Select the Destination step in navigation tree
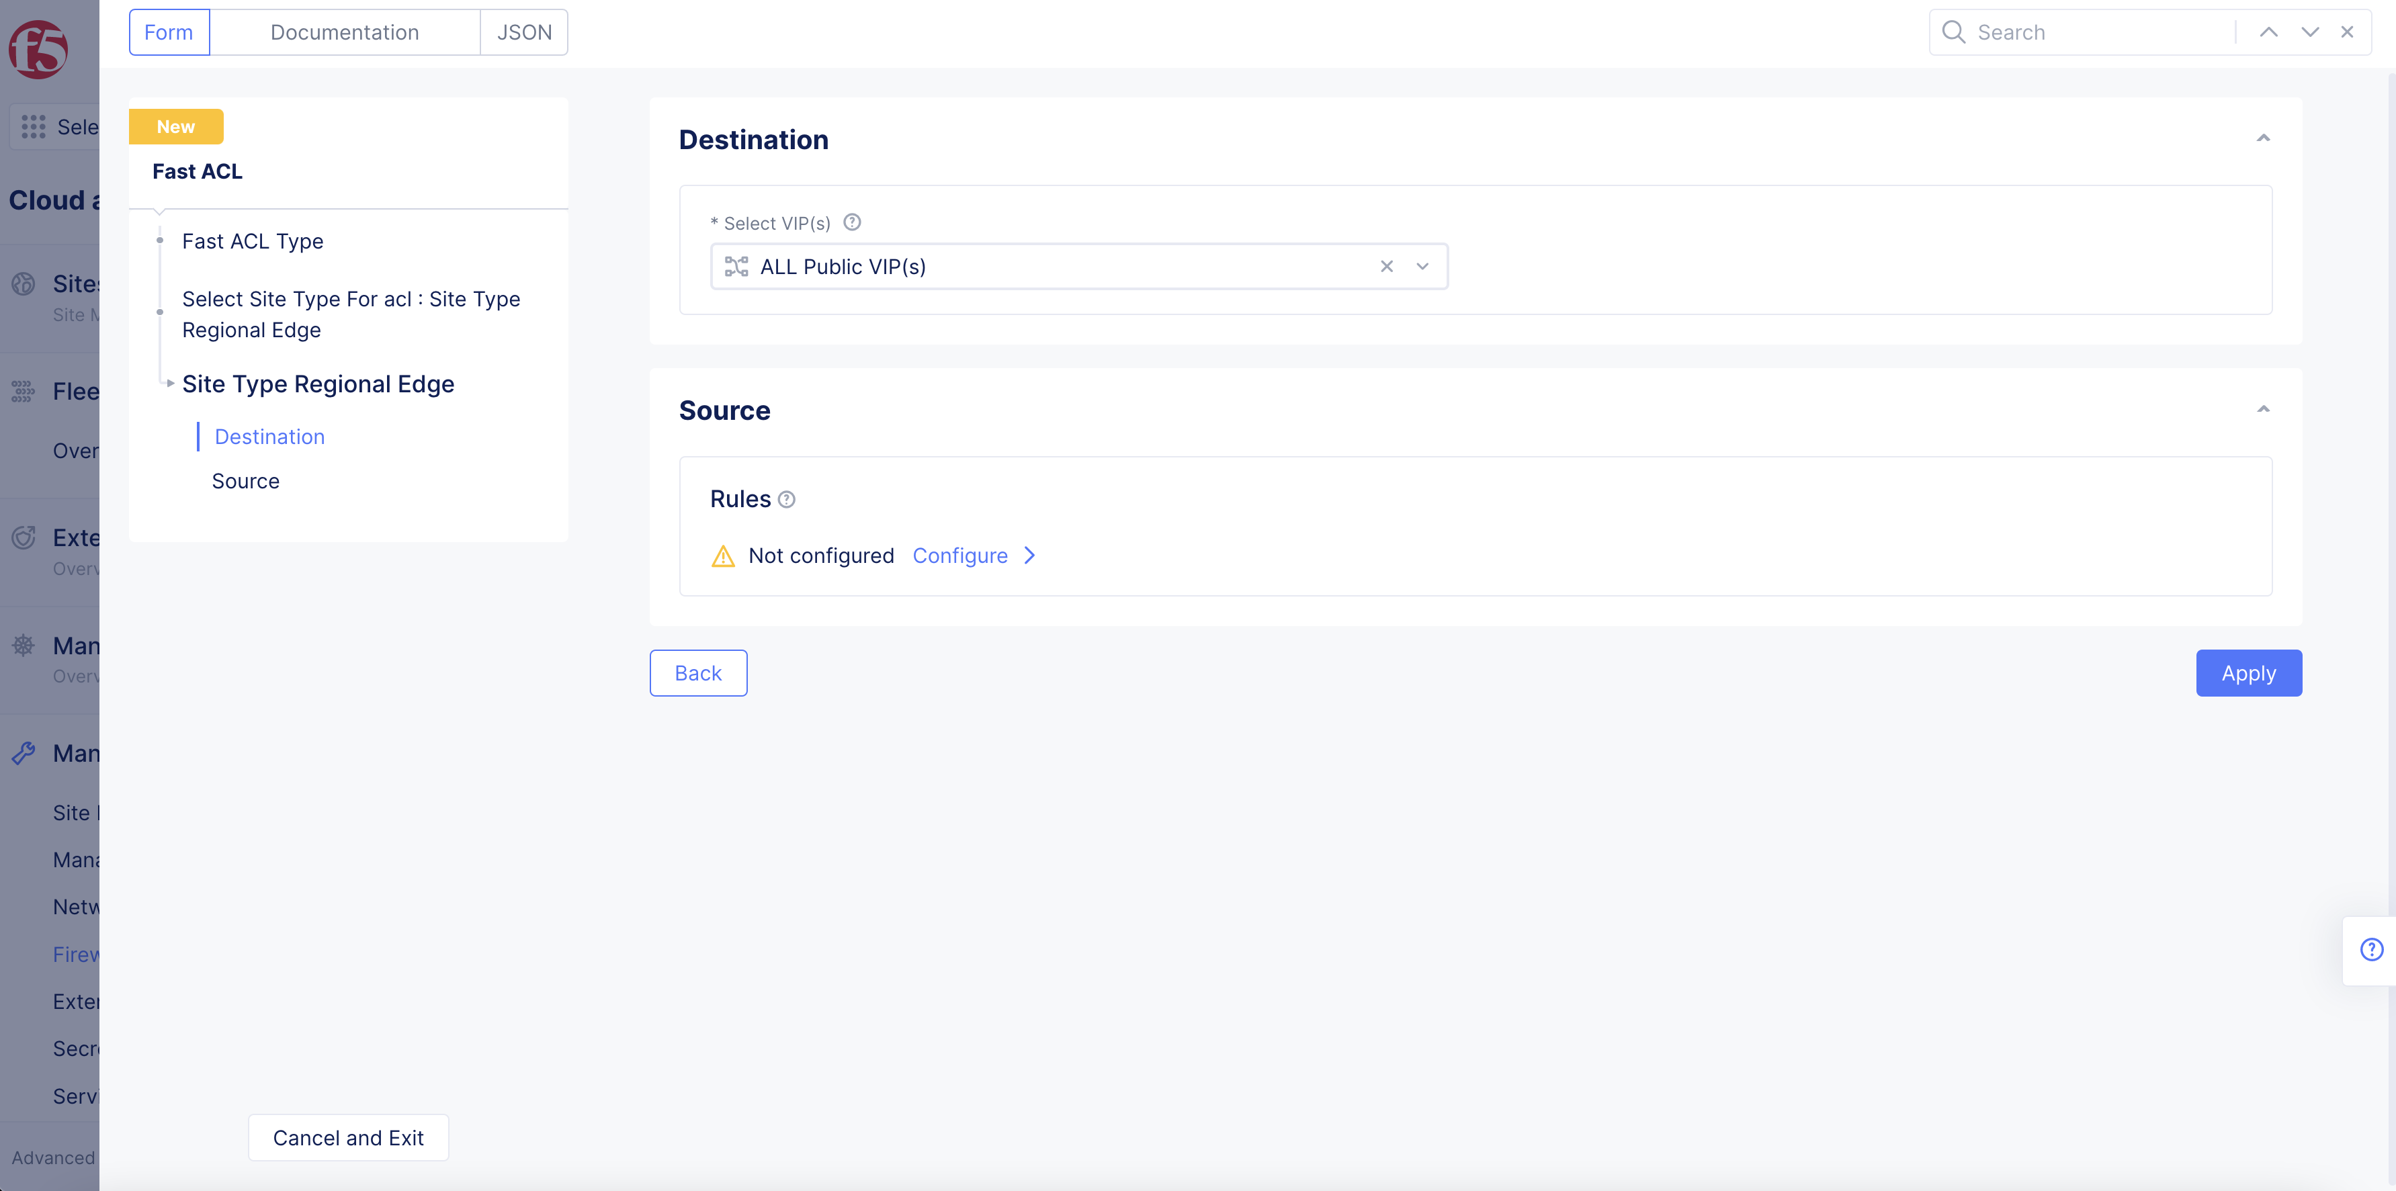Viewport: 2396px width, 1191px height. pyautogui.click(x=269, y=436)
